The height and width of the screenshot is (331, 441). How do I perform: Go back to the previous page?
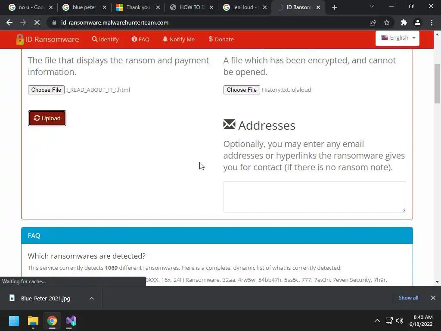pos(9,22)
